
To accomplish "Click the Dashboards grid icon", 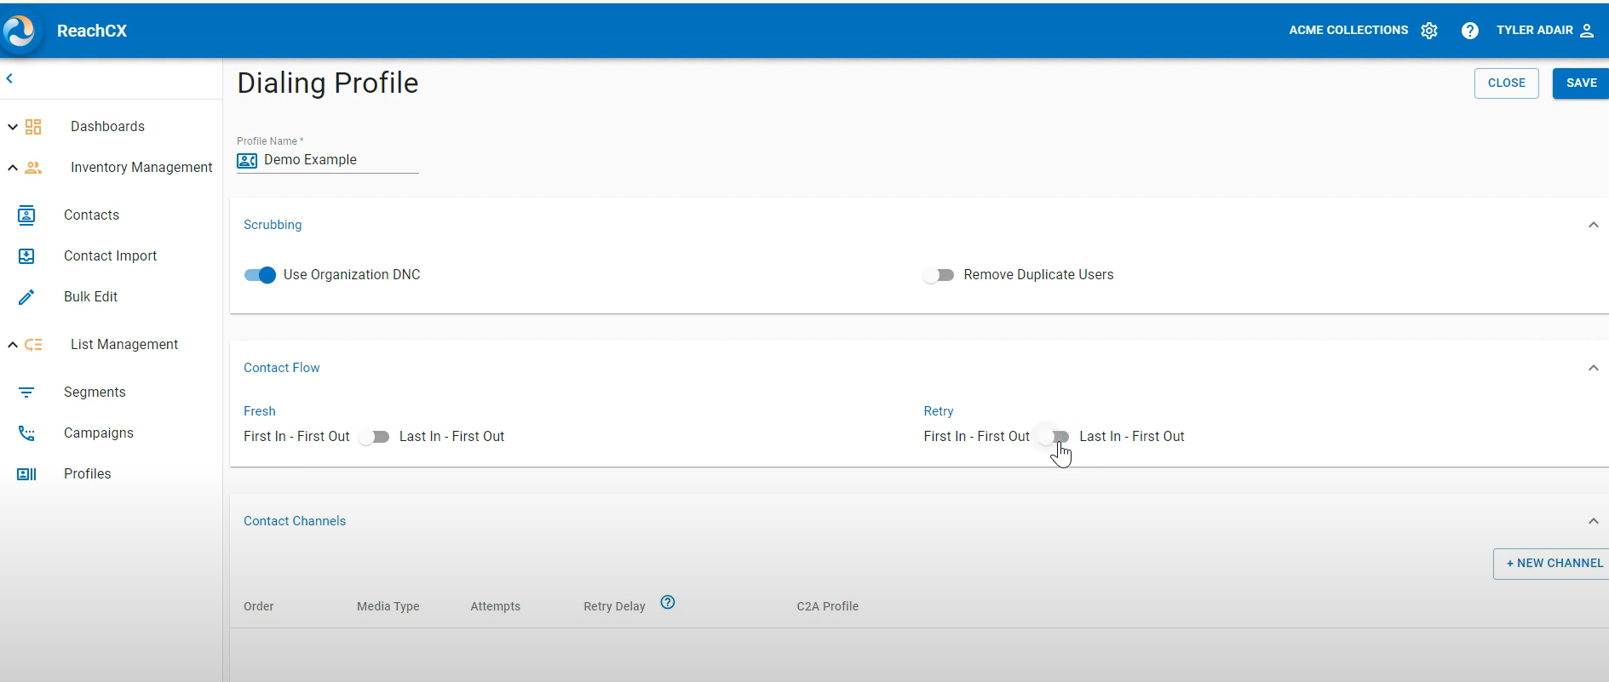I will click(33, 127).
